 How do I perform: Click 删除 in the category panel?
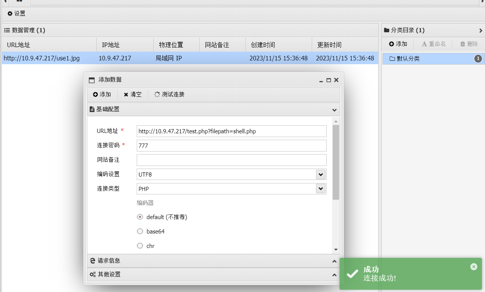click(x=469, y=44)
